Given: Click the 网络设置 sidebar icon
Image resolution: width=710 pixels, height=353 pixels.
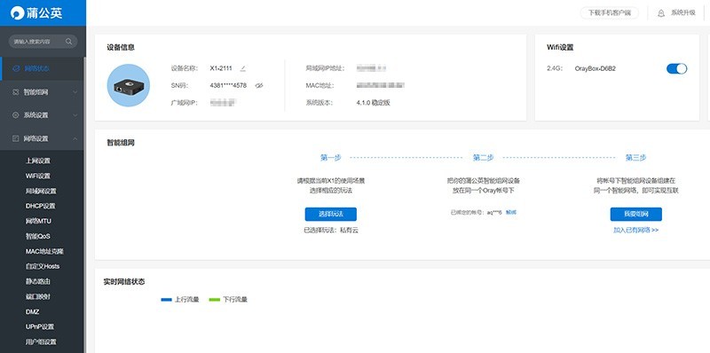Looking at the screenshot, I should click(x=16, y=138).
